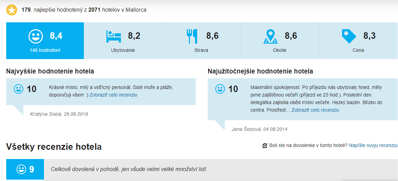Click the gold star ranking icon
This screenshot has width=398, height=181.
[x=12, y=10]
